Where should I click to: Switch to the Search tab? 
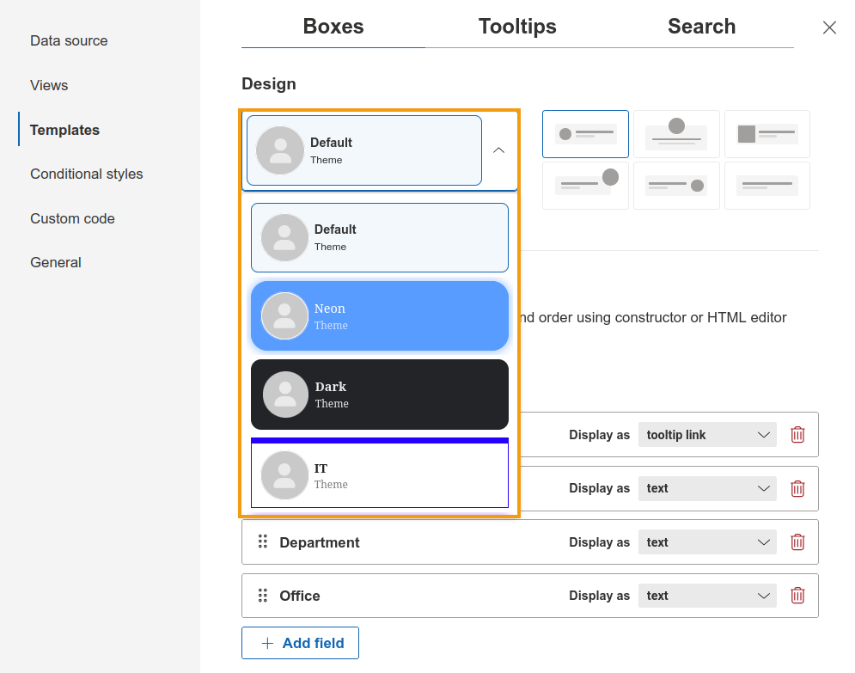tap(701, 26)
